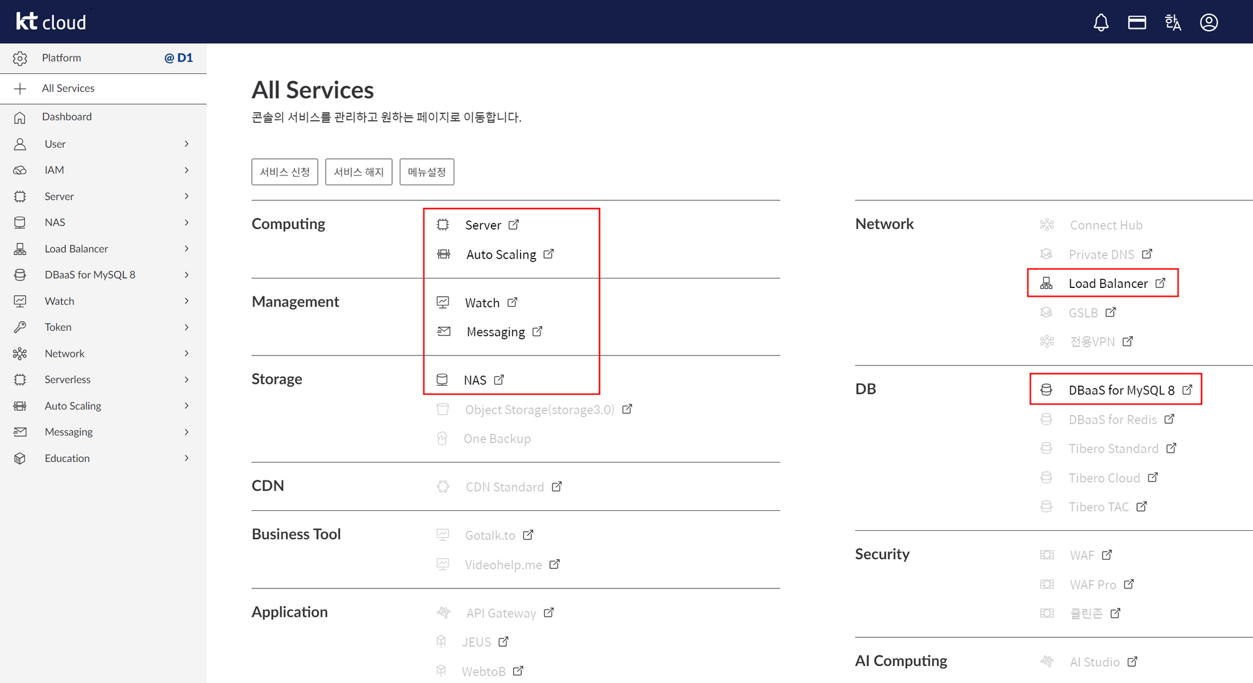Open the DBaaS for MySQL 8 service link

click(x=1121, y=389)
